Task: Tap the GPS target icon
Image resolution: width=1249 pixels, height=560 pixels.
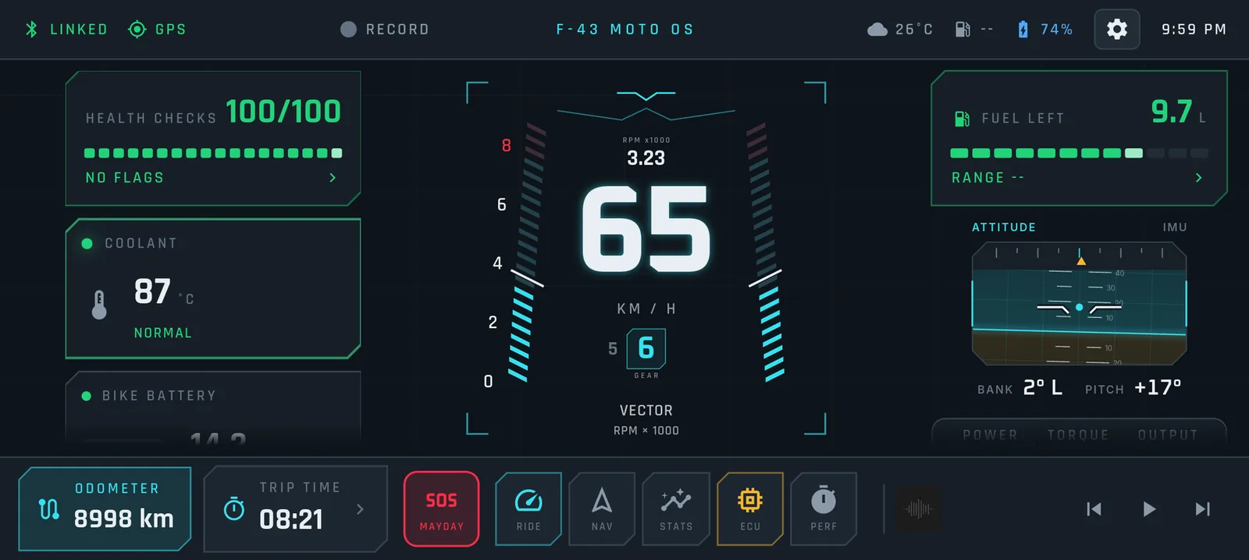Action: click(137, 29)
